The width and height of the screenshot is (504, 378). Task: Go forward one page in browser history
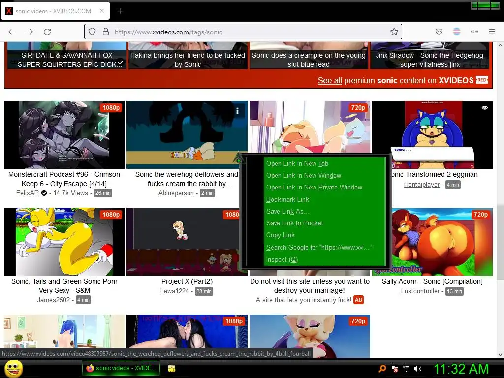pos(30,32)
